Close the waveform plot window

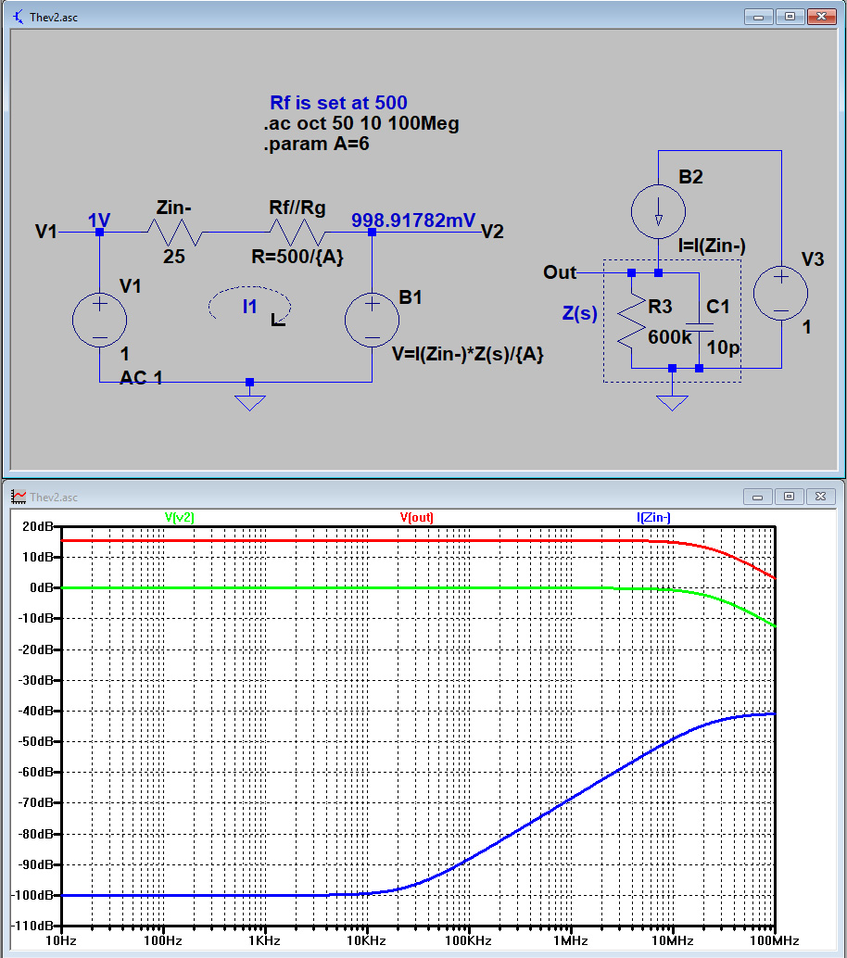click(x=821, y=497)
